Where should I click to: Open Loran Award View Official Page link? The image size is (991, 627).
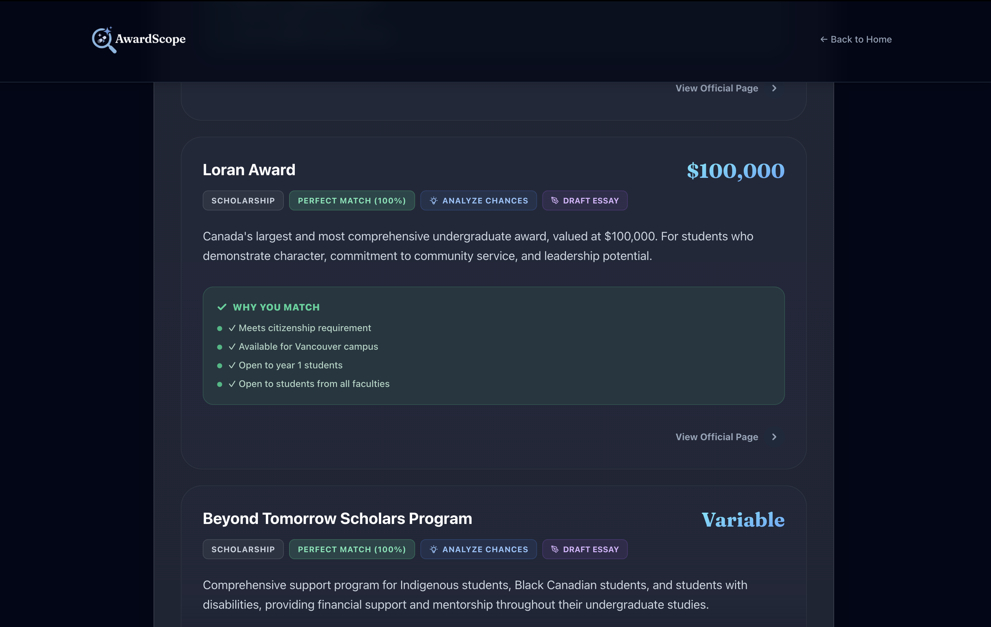pyautogui.click(x=716, y=437)
